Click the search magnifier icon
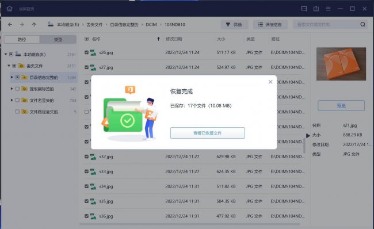The image size is (374, 229). 362,24
